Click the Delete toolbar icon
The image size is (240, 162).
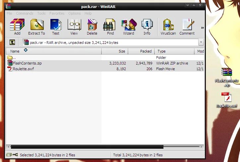92,27
